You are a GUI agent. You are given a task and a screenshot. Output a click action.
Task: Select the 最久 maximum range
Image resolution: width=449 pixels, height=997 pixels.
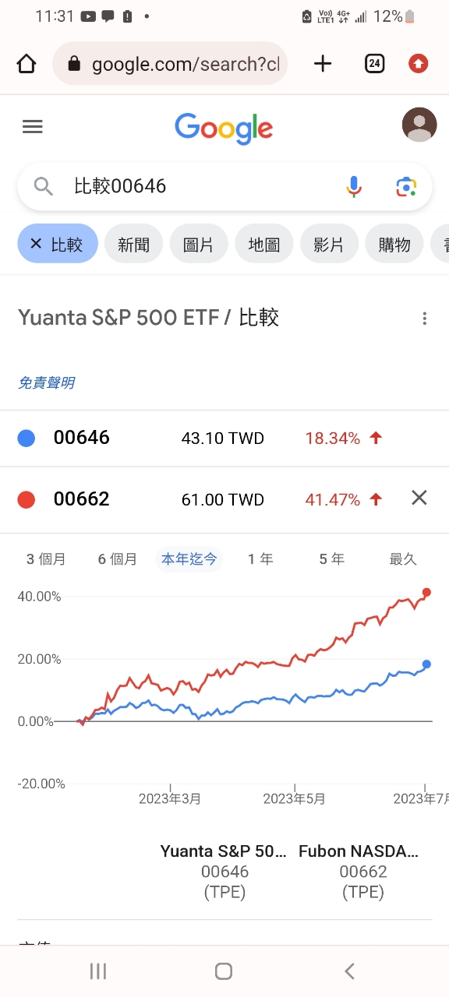tap(403, 559)
